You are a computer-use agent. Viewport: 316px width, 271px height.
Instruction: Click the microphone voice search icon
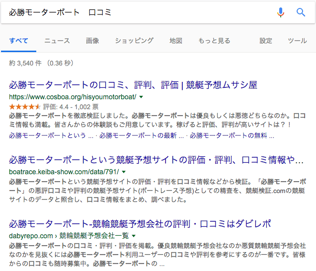(x=281, y=12)
